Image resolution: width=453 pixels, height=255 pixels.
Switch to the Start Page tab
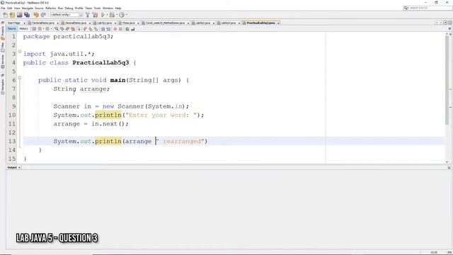(14, 23)
